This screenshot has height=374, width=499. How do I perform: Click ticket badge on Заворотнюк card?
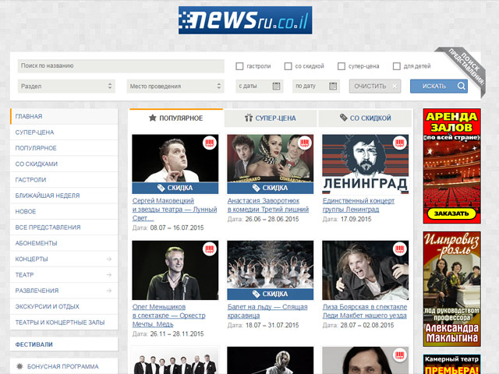tap(305, 143)
